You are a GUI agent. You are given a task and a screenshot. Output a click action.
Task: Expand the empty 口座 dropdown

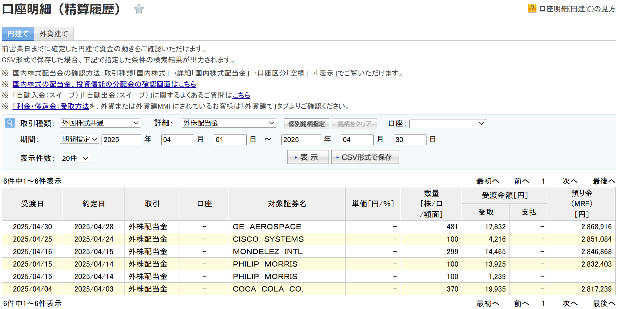(x=447, y=123)
